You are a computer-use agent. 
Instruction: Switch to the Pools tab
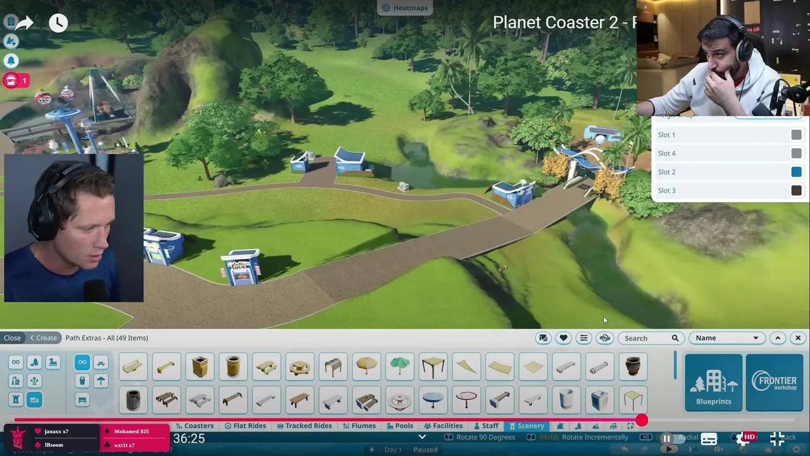[399, 426]
